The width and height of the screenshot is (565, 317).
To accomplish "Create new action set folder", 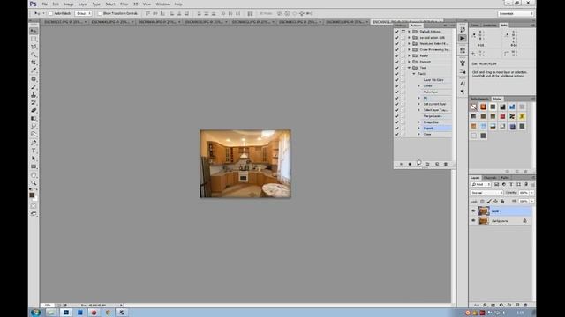I will [x=427, y=164].
